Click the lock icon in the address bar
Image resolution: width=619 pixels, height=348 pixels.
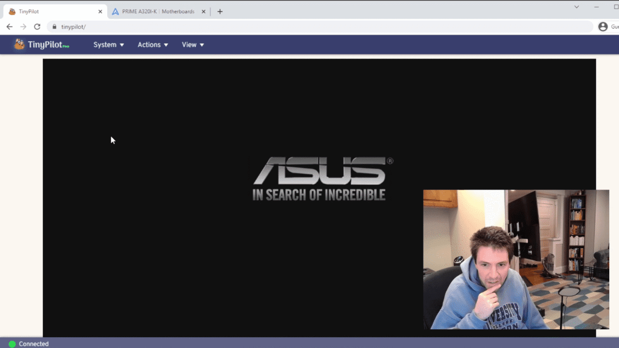pyautogui.click(x=54, y=27)
